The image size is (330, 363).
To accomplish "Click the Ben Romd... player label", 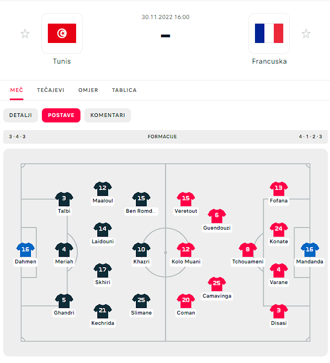I will [141, 211].
